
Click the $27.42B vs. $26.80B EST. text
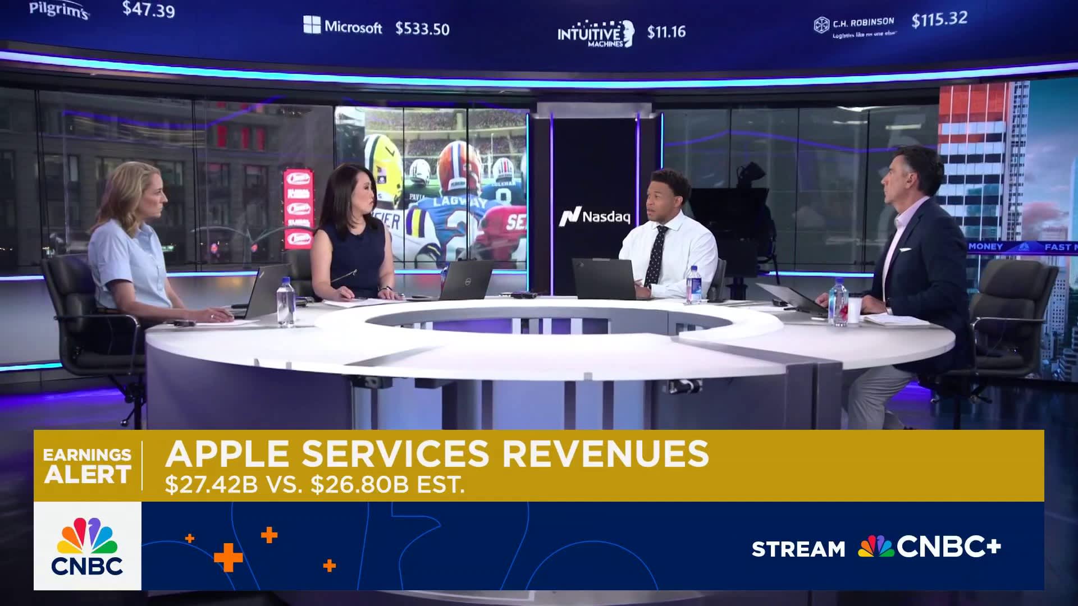(x=314, y=484)
